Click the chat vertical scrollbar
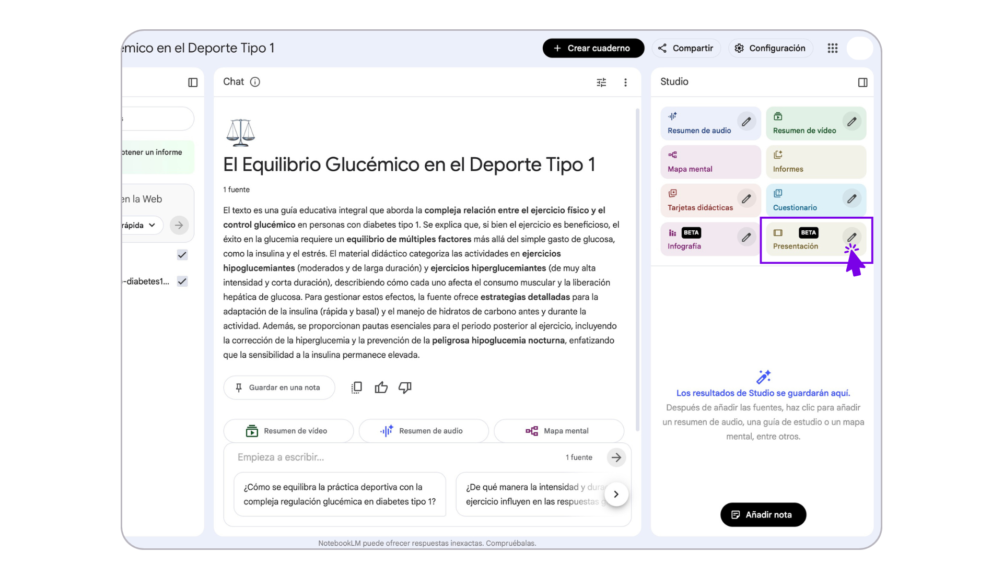This screenshot has height=564, width=1003. point(637,269)
